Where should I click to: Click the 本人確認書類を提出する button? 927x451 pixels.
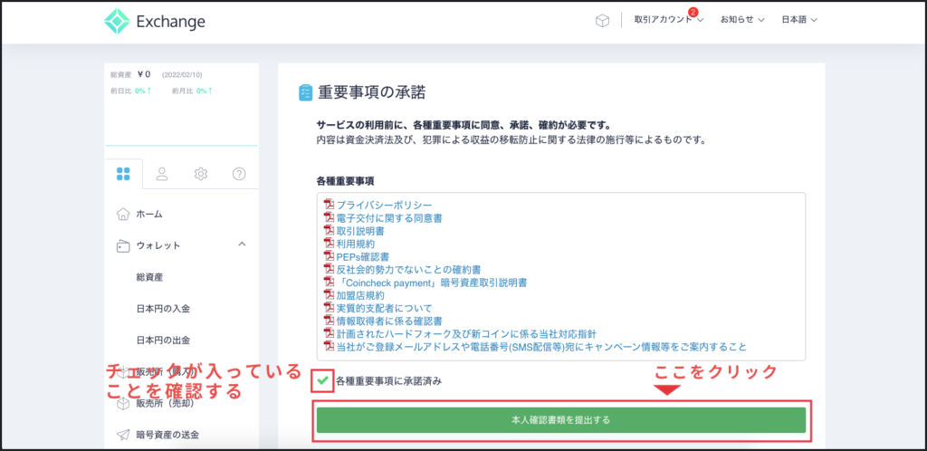point(560,419)
